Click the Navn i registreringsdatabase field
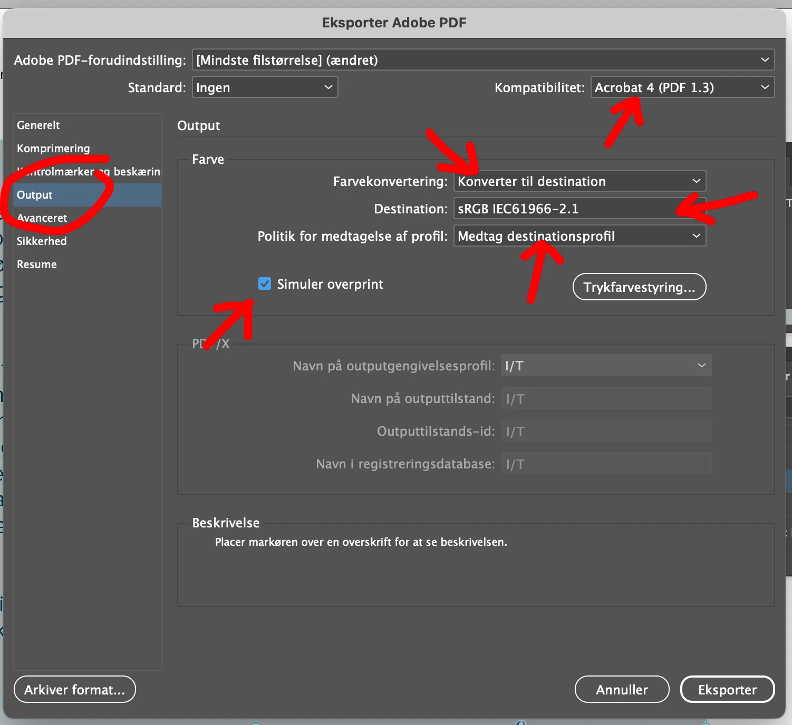 [606, 464]
